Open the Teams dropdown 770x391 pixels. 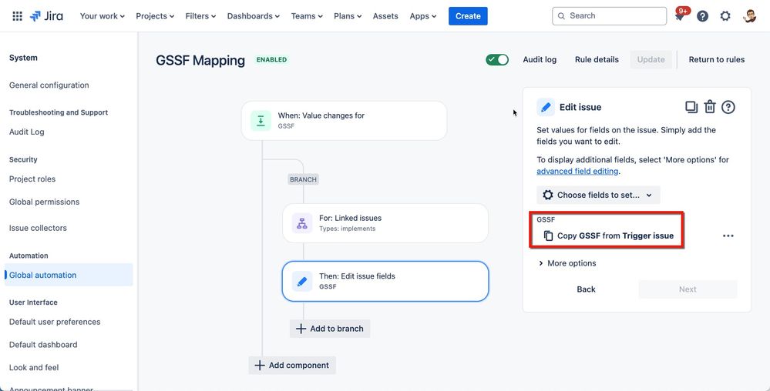[307, 16]
